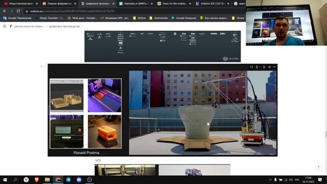Click the purple-lit 3D printer photo
This screenshot has width=327, height=184.
click(x=104, y=96)
